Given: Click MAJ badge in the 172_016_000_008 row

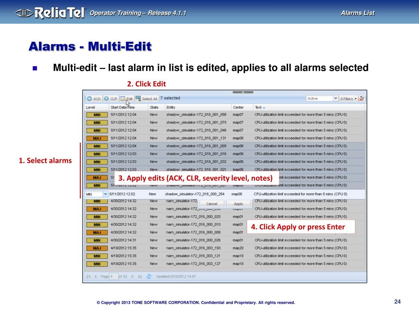Looking at the screenshot, I should (x=97, y=233).
